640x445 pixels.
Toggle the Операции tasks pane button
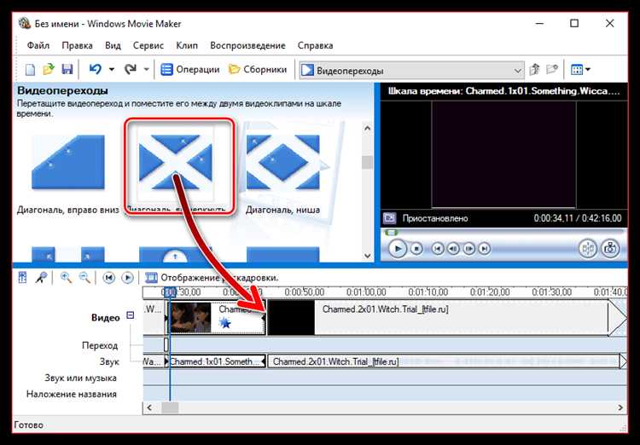pos(190,70)
